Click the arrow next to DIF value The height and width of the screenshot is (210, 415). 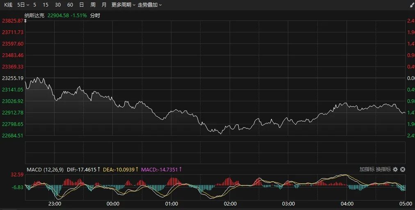click(x=99, y=169)
